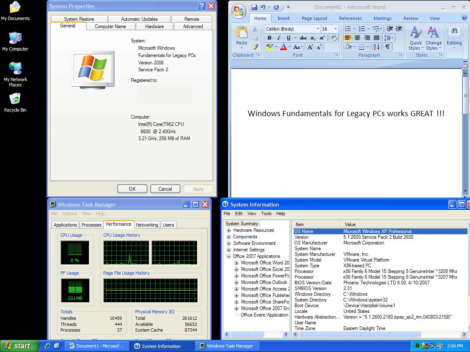
Task: Switch to Insert ribbon tab in Word
Action: 283,18
